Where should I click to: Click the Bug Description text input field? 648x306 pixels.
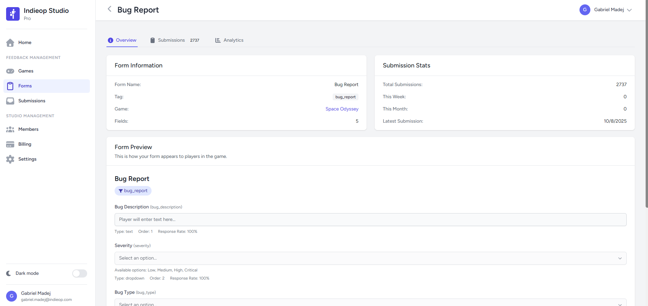coord(370,220)
